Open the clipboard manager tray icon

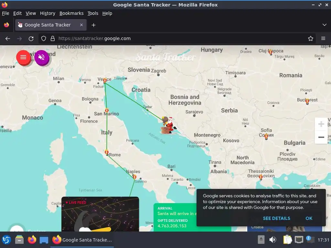tap(287, 240)
